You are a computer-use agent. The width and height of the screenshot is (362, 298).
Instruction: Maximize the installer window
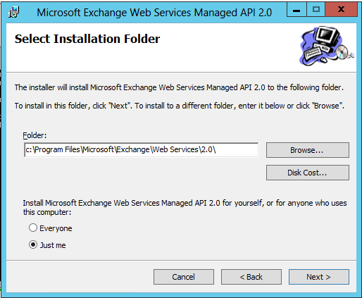tap(316, 10)
